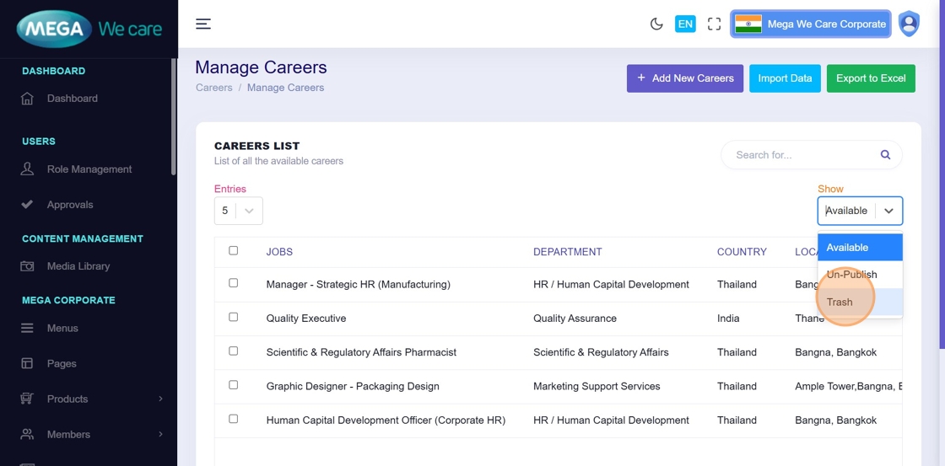Click the Add New Careers button

[684, 78]
